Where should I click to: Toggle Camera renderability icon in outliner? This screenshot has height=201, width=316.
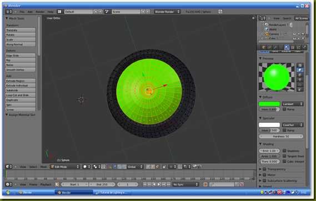pyautogui.click(x=303, y=34)
